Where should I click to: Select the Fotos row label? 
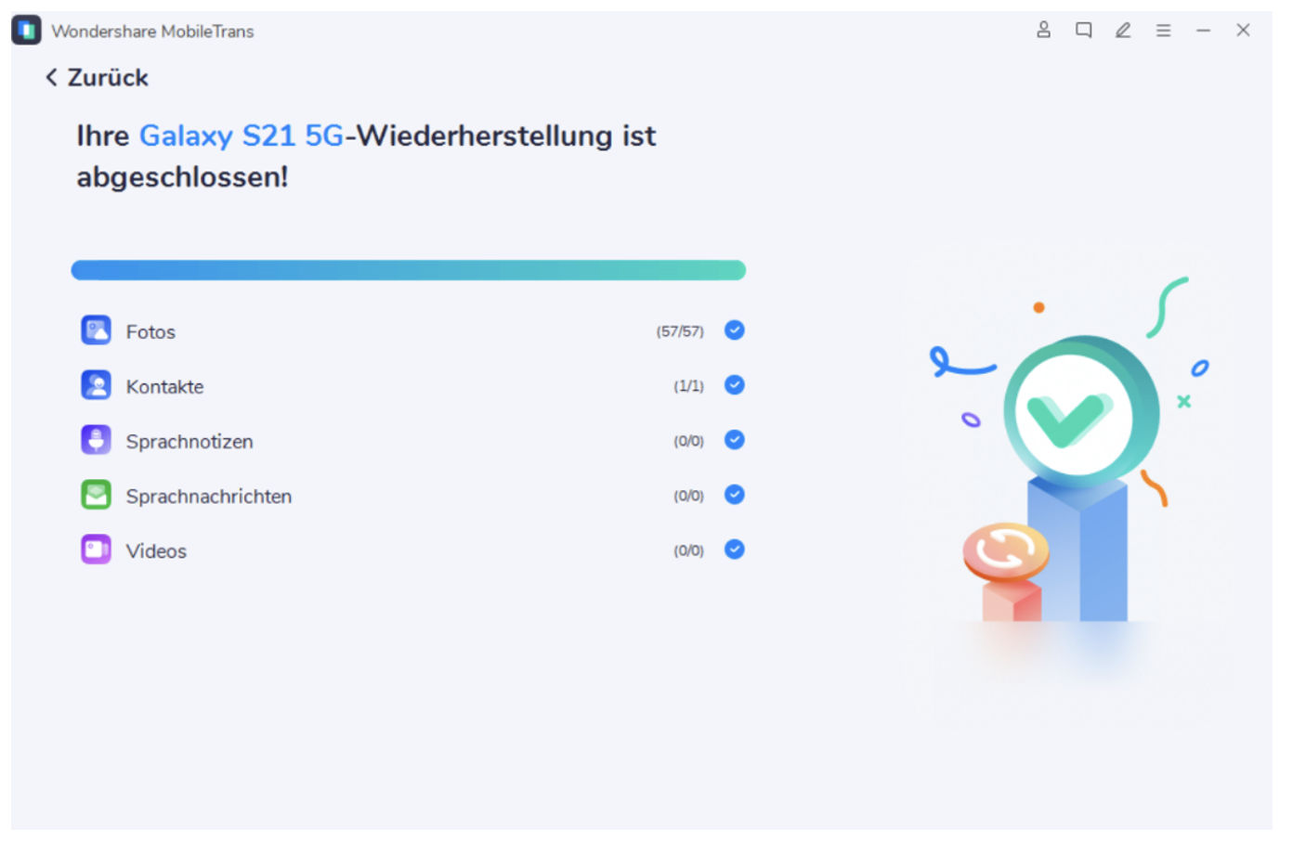coord(150,331)
